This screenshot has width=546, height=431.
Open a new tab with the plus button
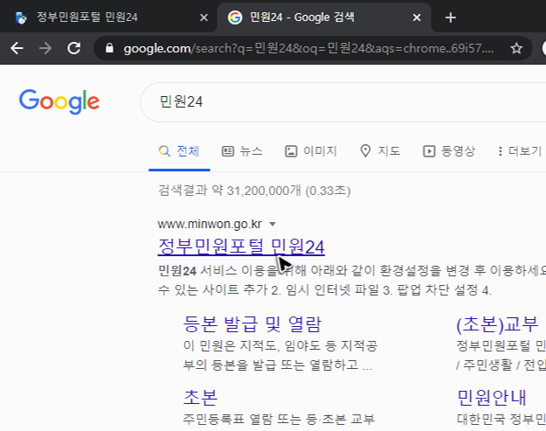pyautogui.click(x=450, y=17)
